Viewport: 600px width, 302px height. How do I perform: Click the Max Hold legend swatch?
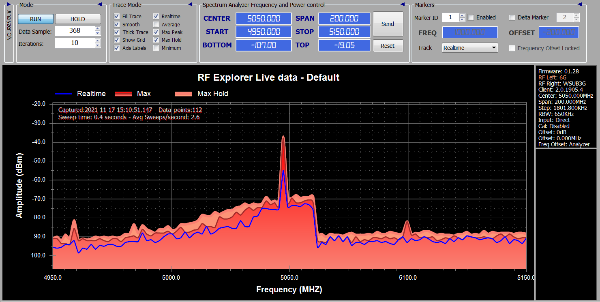[183, 94]
